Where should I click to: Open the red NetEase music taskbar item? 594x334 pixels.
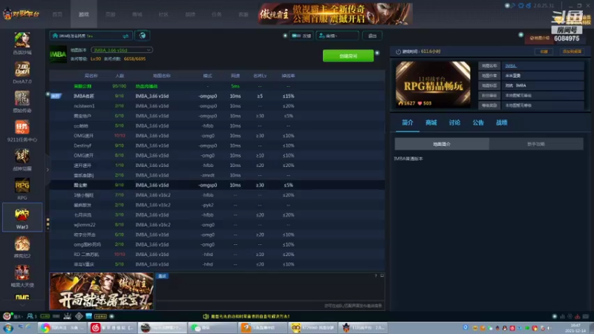click(x=111, y=328)
